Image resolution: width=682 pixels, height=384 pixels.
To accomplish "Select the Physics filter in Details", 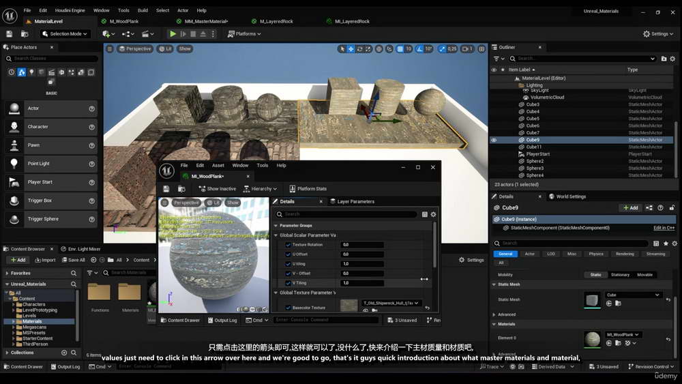I will point(596,254).
